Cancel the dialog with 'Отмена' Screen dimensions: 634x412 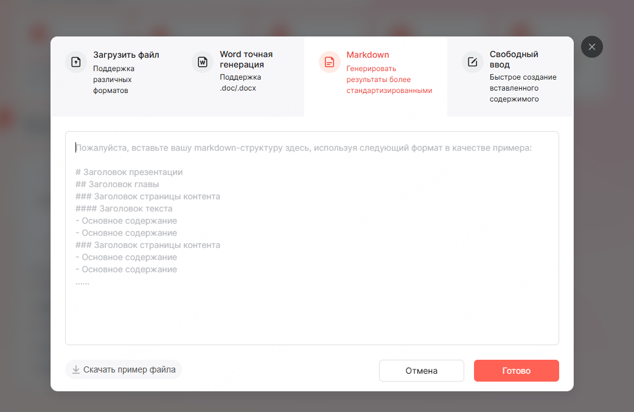(421, 371)
